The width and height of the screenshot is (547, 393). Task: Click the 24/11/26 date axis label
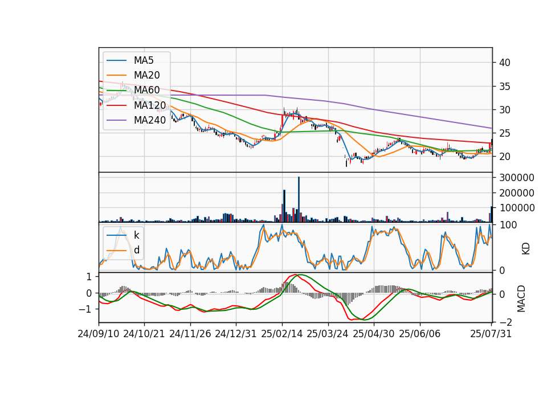click(x=190, y=334)
